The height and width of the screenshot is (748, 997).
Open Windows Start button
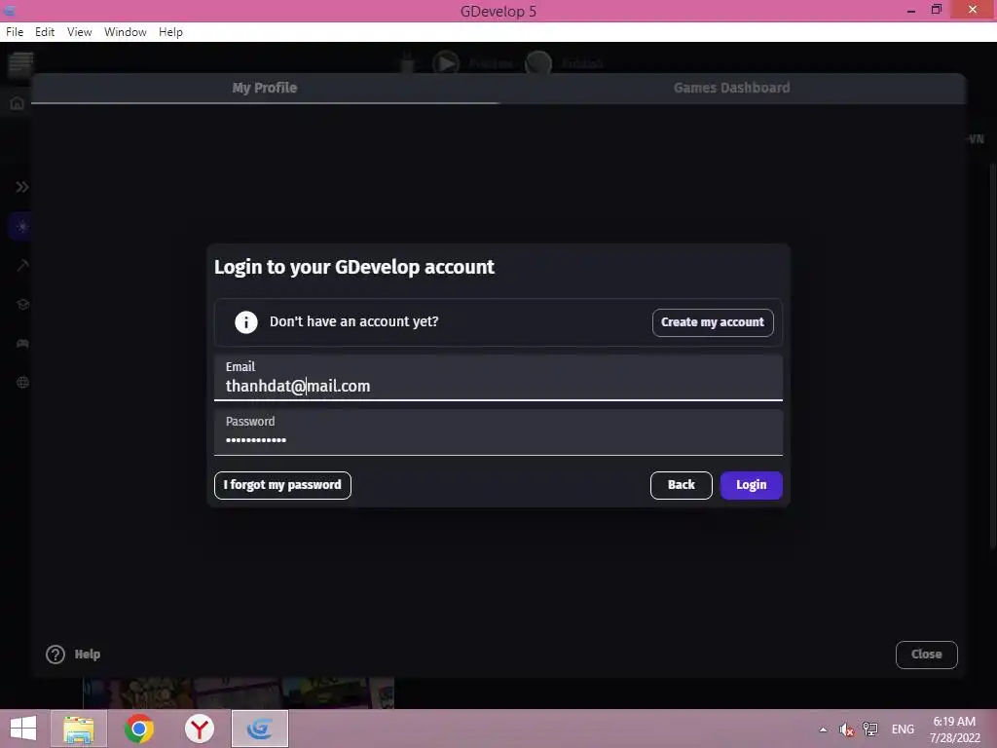click(x=23, y=729)
